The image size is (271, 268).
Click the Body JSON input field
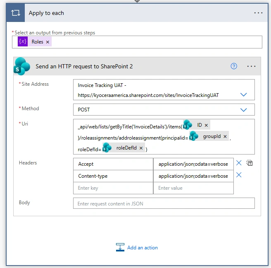(x=164, y=203)
